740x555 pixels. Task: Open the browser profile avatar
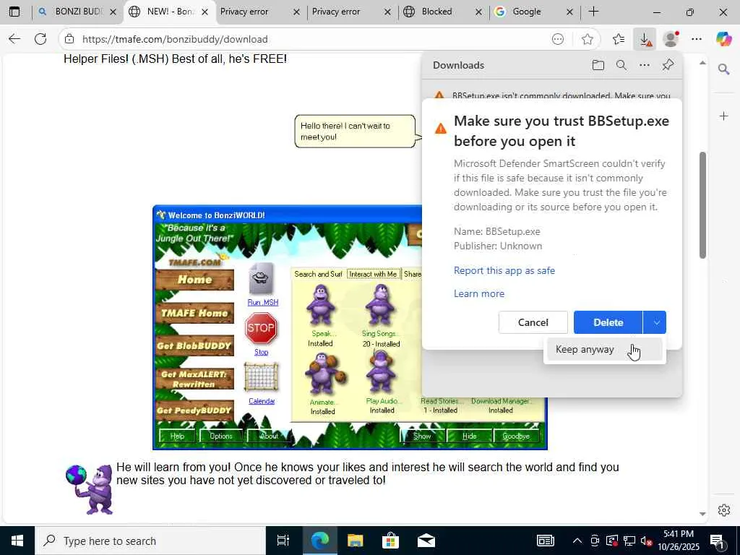[x=671, y=39]
